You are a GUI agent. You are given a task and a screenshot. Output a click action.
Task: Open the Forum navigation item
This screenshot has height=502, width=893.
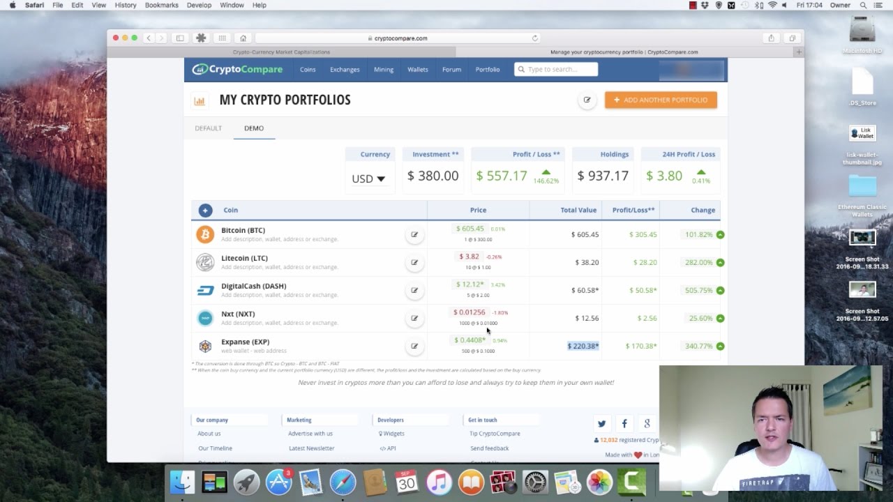click(x=451, y=70)
